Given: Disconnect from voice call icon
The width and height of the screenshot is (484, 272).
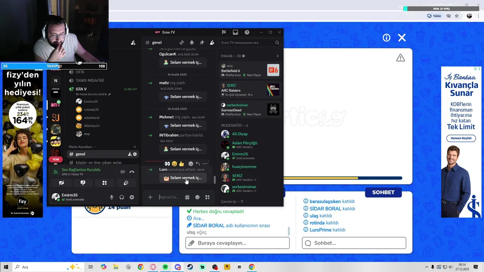Looking at the screenshot, I should coord(132,172).
